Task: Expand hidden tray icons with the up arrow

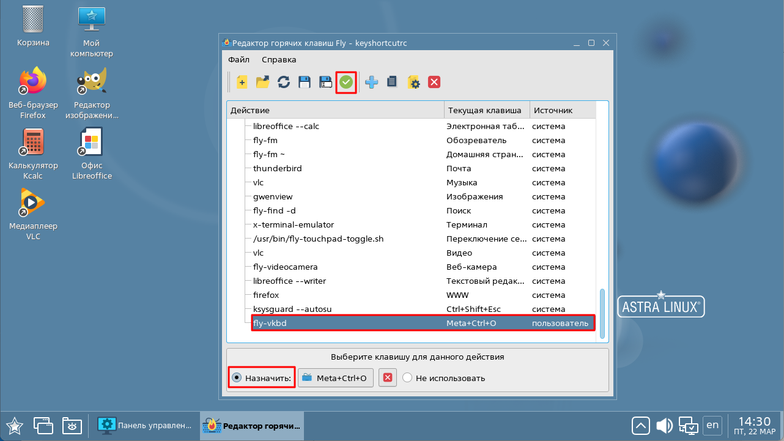Action: (641, 424)
